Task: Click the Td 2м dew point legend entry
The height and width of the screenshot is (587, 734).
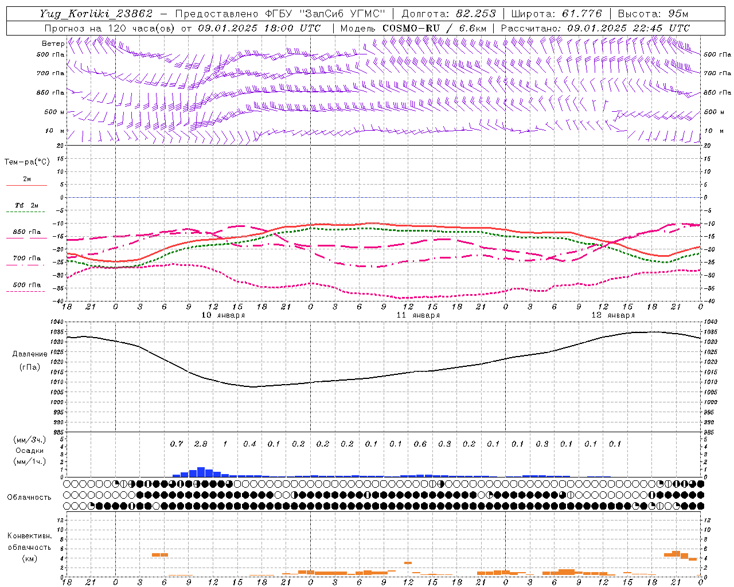Action: [x=27, y=205]
